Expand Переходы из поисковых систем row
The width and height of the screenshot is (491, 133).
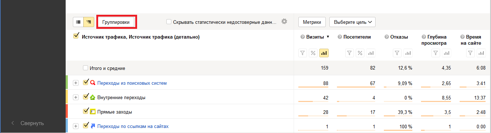tap(75, 83)
